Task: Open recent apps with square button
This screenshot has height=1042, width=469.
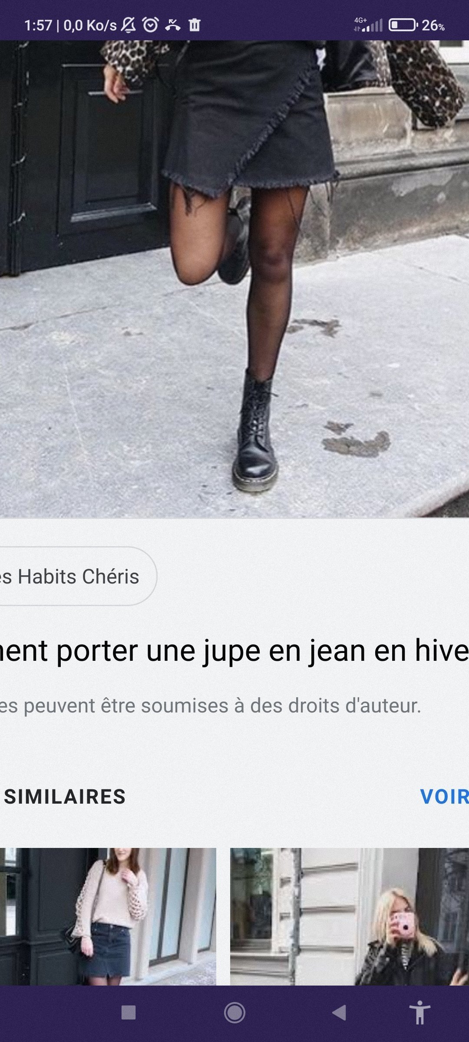Action: tap(129, 1012)
